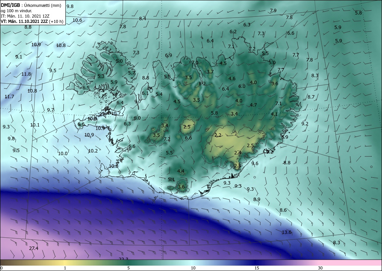Select the 11.8 value west of Iceland

pos(26,74)
